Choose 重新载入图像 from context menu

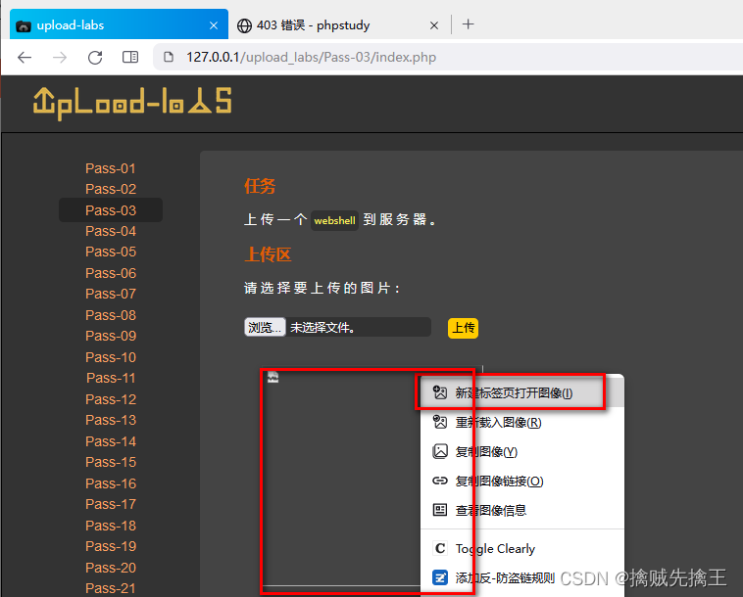click(521, 422)
